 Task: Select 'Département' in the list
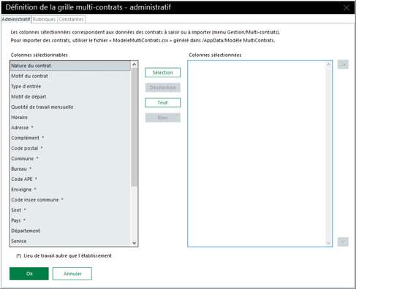point(70,231)
